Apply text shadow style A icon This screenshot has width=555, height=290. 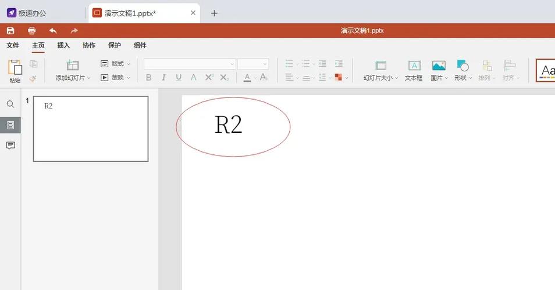click(194, 77)
